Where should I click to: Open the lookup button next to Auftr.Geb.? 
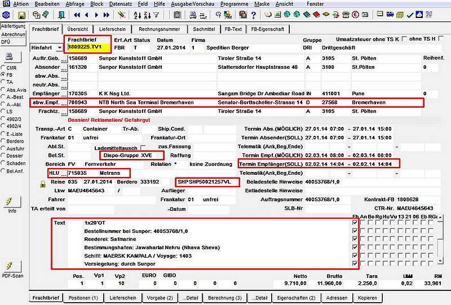(64, 59)
